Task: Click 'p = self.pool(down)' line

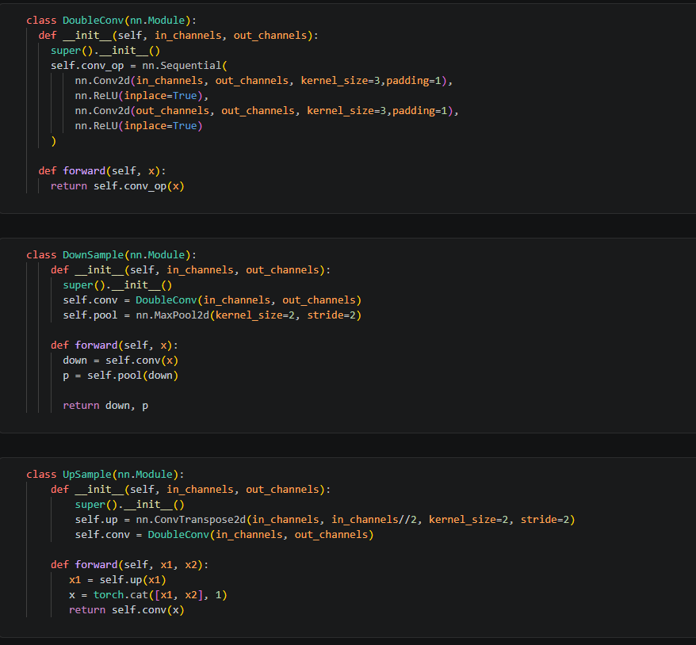Action: [x=120, y=376]
